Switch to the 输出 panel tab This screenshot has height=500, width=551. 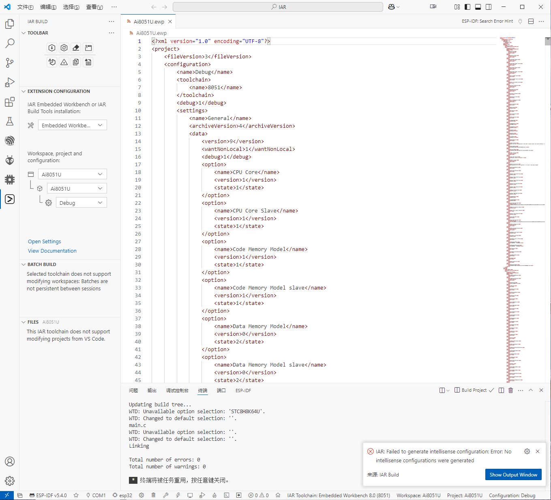coord(152,391)
